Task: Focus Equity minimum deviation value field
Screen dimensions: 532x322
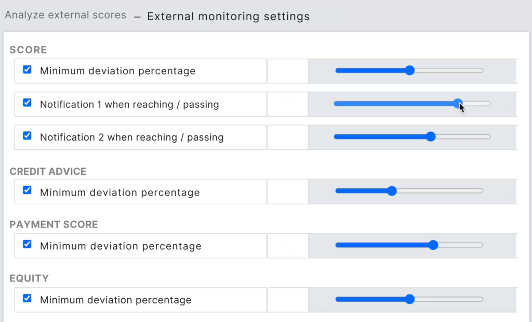Action: pos(288,300)
